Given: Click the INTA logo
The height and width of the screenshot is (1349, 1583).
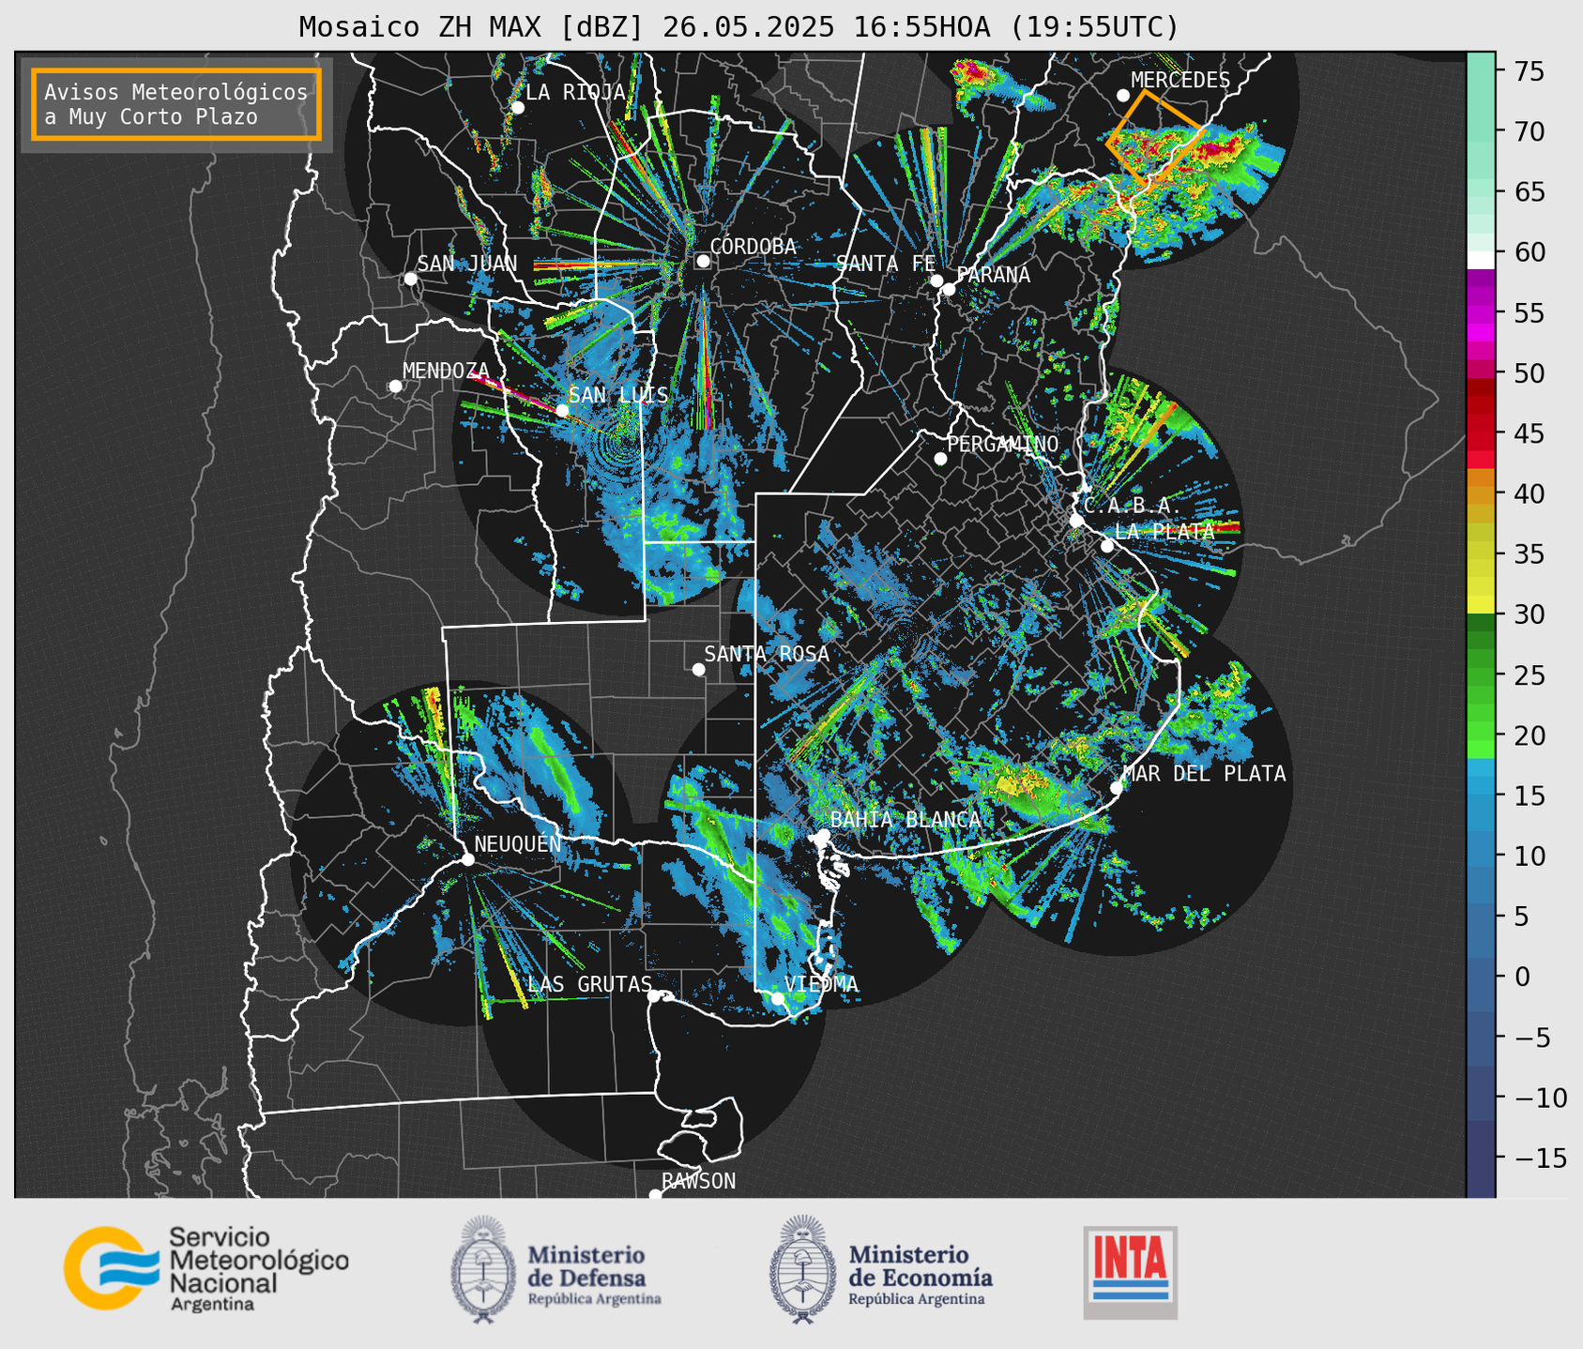Looking at the screenshot, I should pos(1130,1272).
